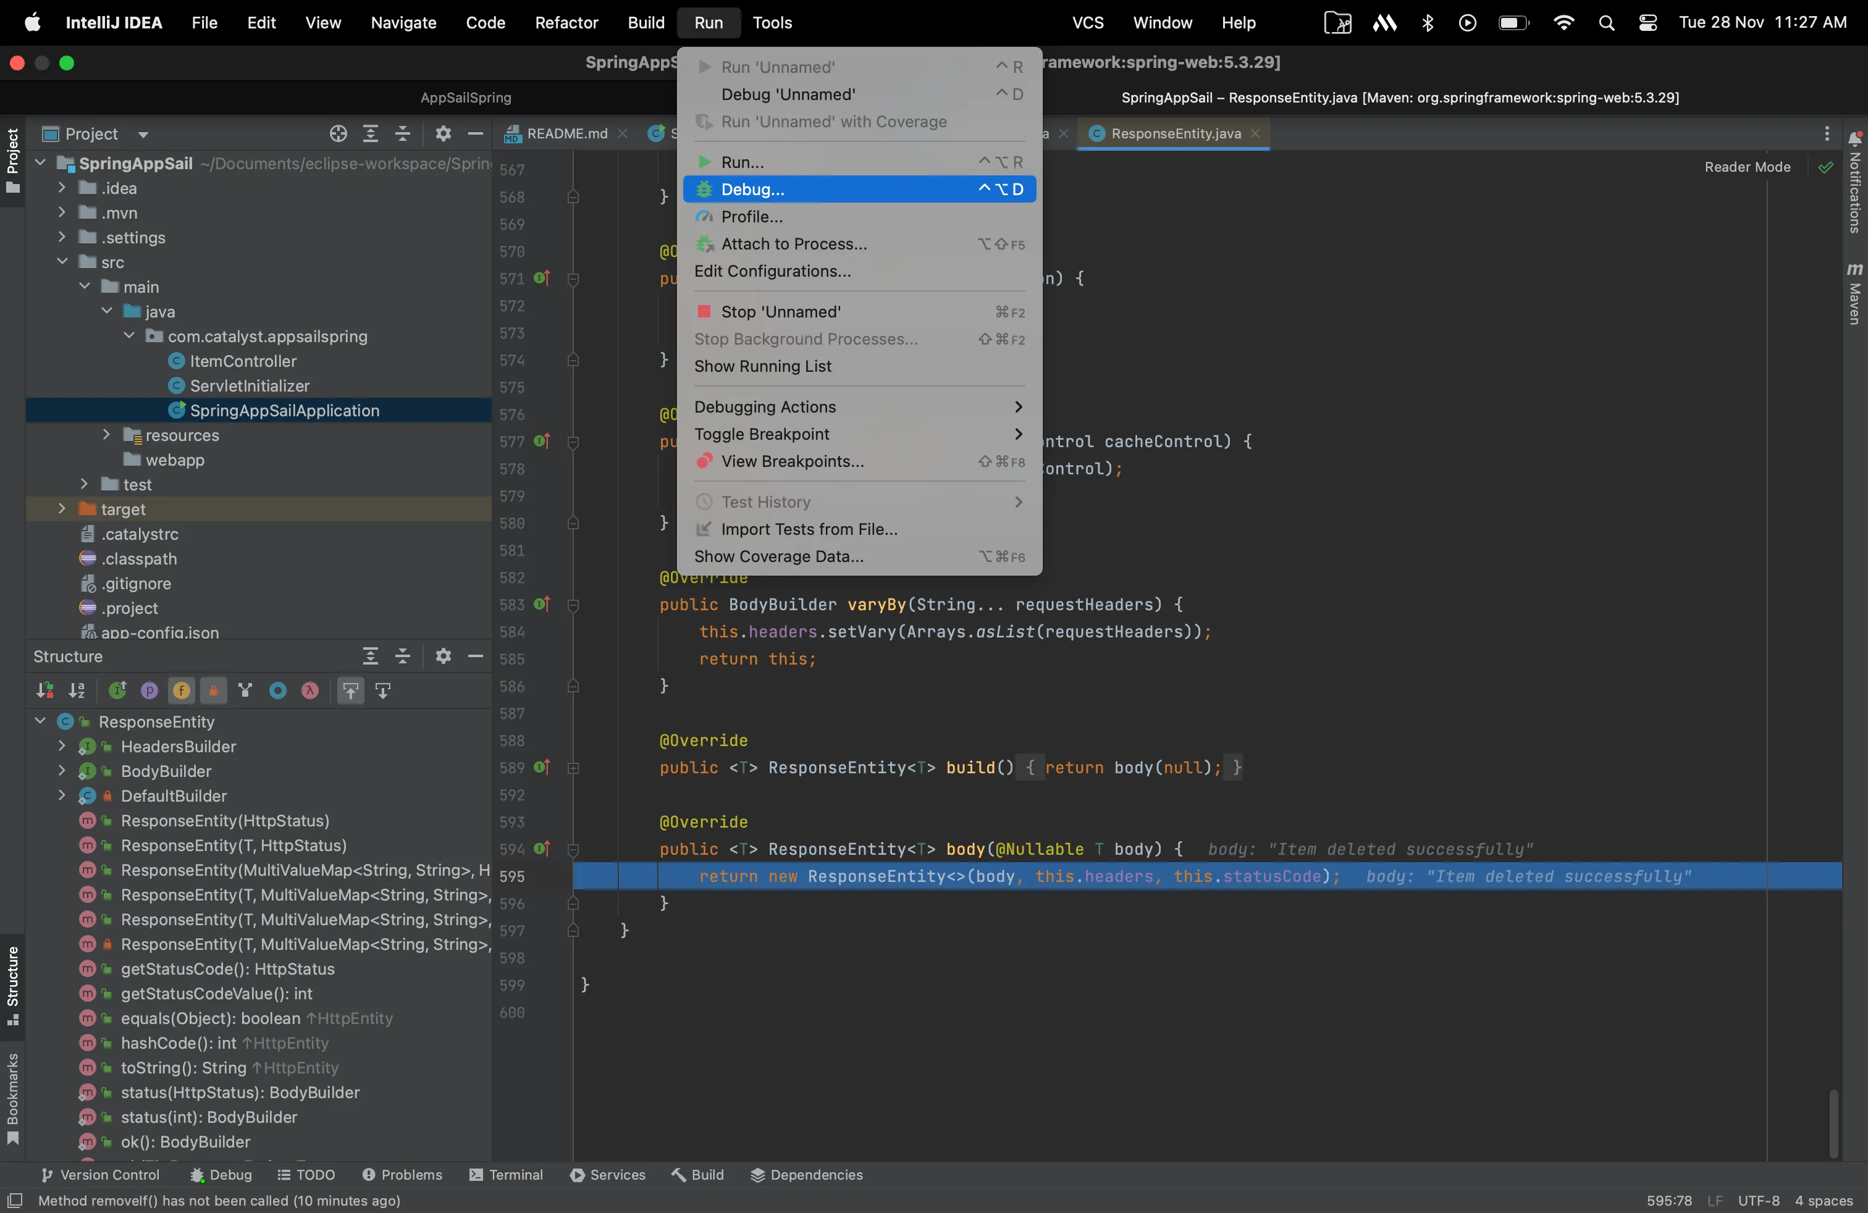
Task: Expand the resources folder
Action: click(x=107, y=435)
